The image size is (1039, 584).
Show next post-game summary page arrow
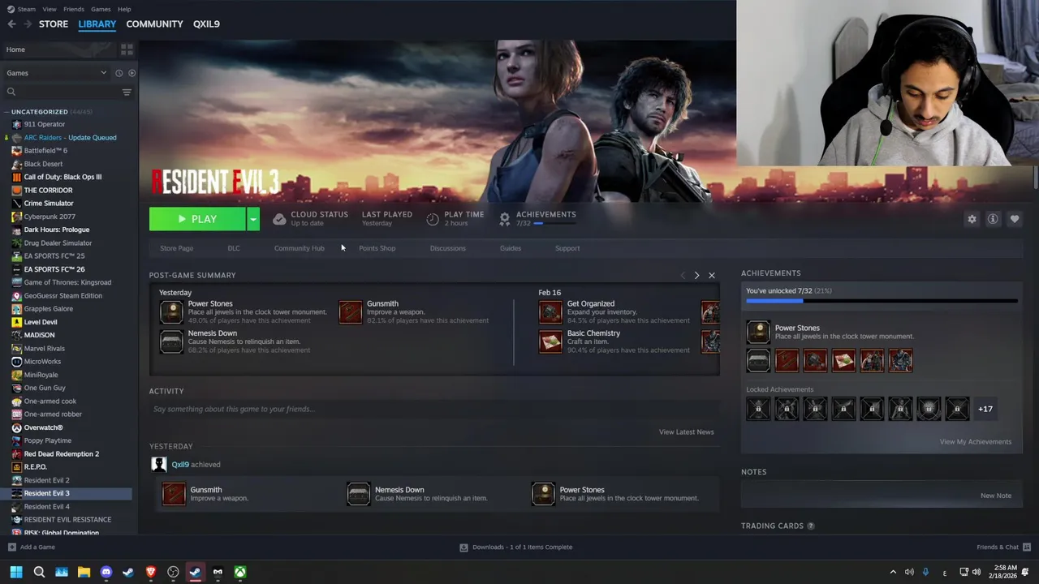click(x=696, y=276)
